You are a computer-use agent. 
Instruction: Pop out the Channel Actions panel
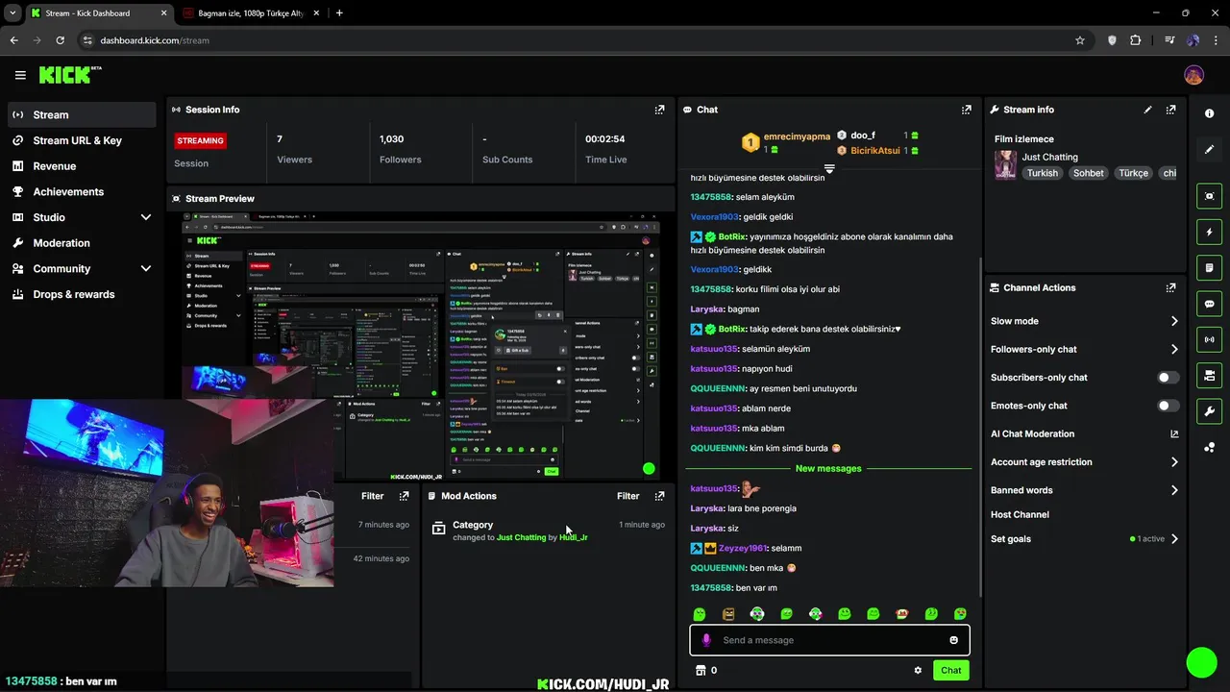pyautogui.click(x=1170, y=287)
